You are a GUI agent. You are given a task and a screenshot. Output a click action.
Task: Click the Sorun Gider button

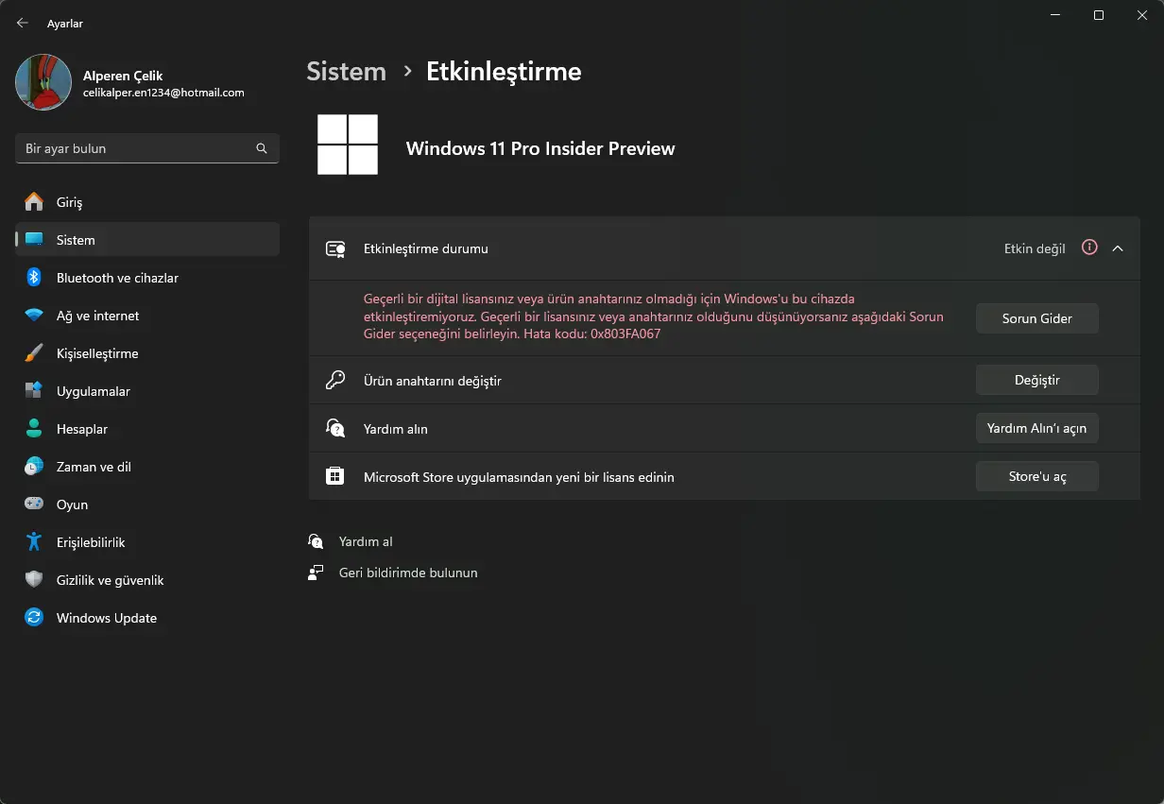click(x=1037, y=318)
